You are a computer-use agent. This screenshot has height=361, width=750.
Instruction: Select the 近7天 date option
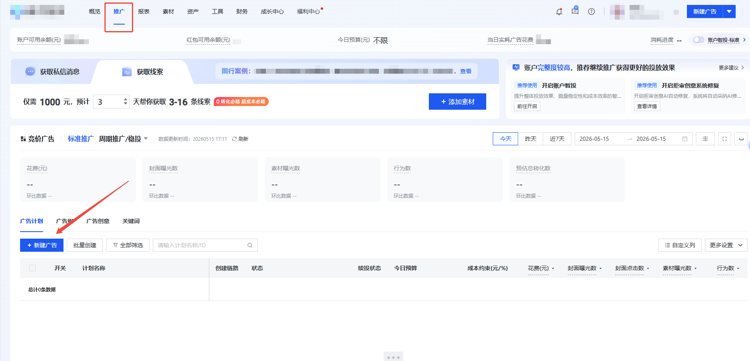tap(557, 139)
